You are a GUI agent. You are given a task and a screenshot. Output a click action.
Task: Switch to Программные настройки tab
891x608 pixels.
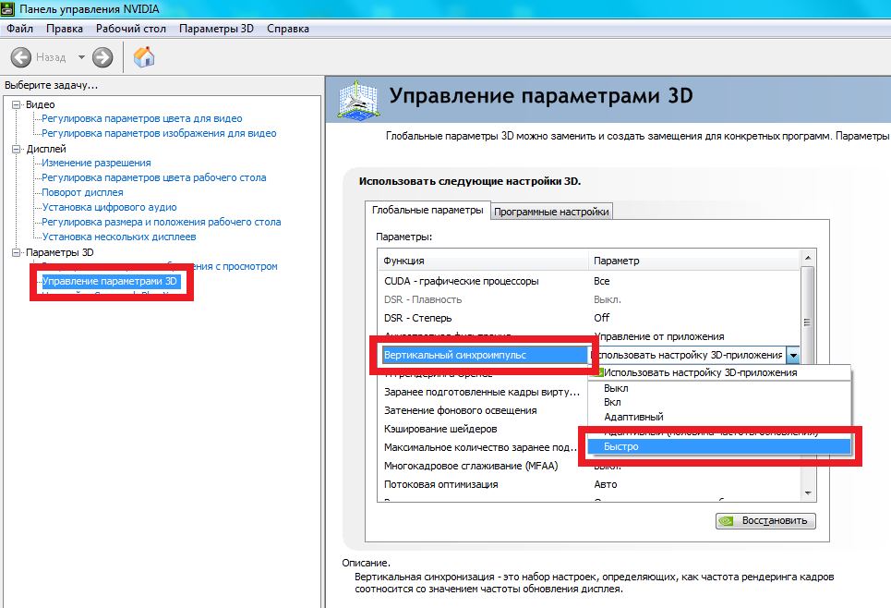pos(551,212)
